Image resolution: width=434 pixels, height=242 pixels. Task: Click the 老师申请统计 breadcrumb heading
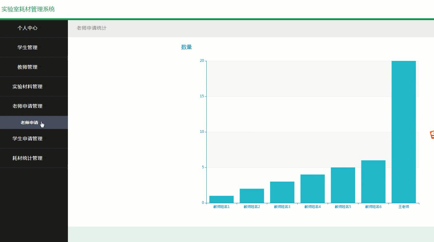click(x=92, y=28)
